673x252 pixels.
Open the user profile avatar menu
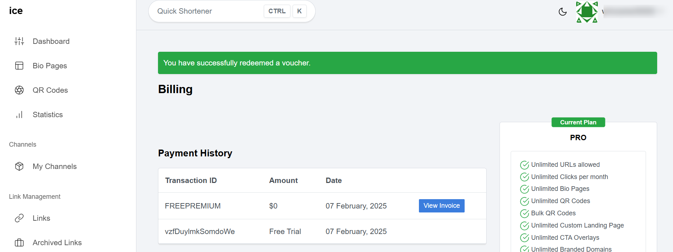pyautogui.click(x=587, y=12)
